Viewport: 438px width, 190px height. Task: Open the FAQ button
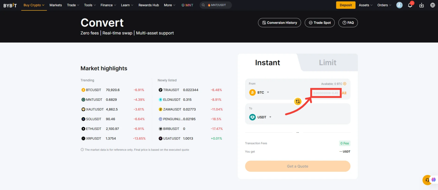348,23
